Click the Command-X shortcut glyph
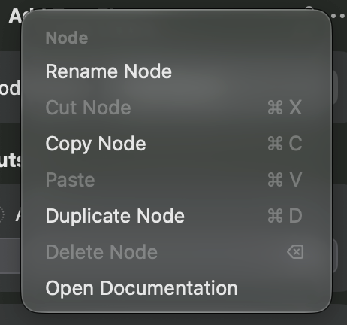347x325 pixels. point(285,108)
